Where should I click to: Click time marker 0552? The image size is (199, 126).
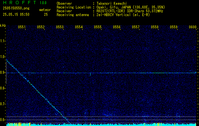point(41,27)
